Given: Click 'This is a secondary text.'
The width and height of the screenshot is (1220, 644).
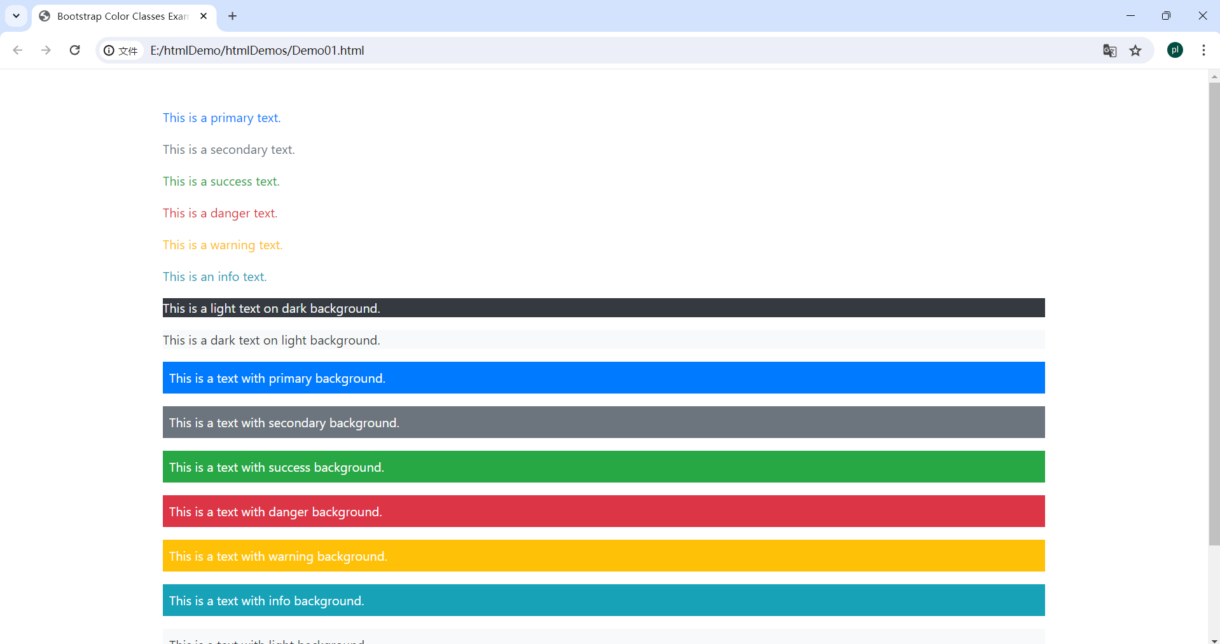Looking at the screenshot, I should coord(229,149).
